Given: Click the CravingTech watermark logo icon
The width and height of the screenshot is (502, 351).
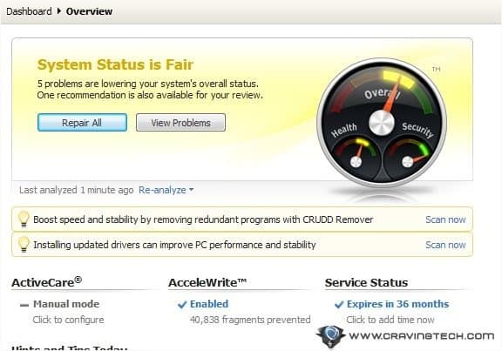Looking at the screenshot, I should [x=331, y=336].
